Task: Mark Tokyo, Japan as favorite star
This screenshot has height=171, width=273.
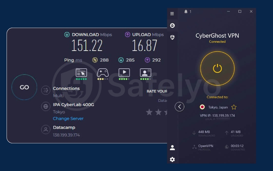Action: [x=234, y=107]
